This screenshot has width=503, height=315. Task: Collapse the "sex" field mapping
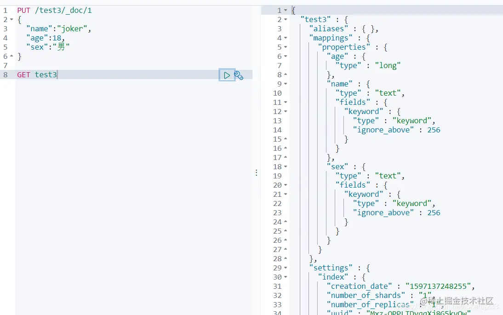click(x=286, y=167)
